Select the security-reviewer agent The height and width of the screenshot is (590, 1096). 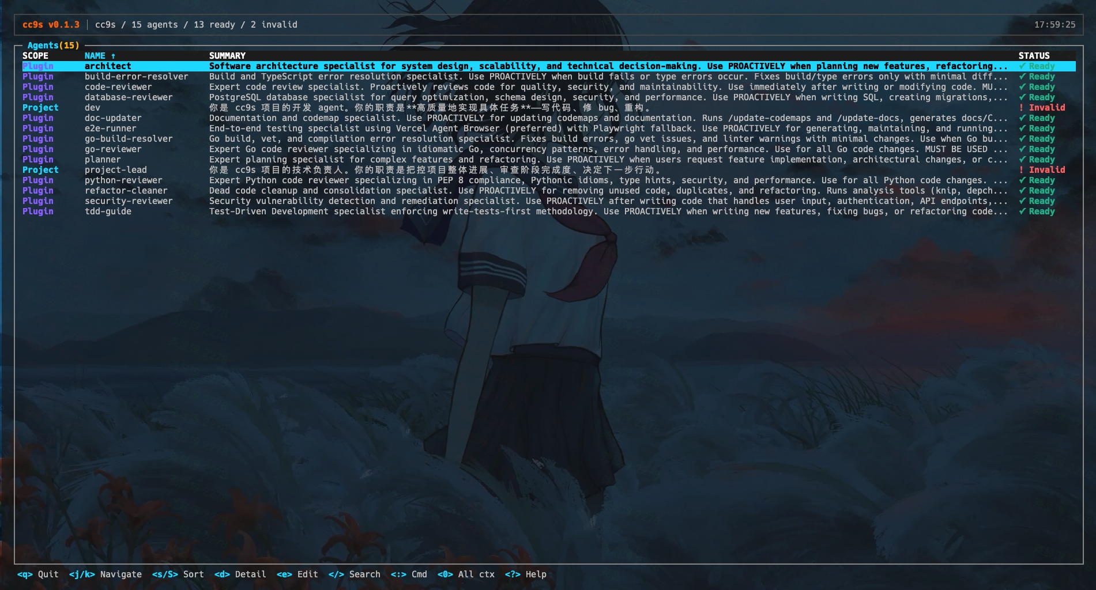pos(548,201)
